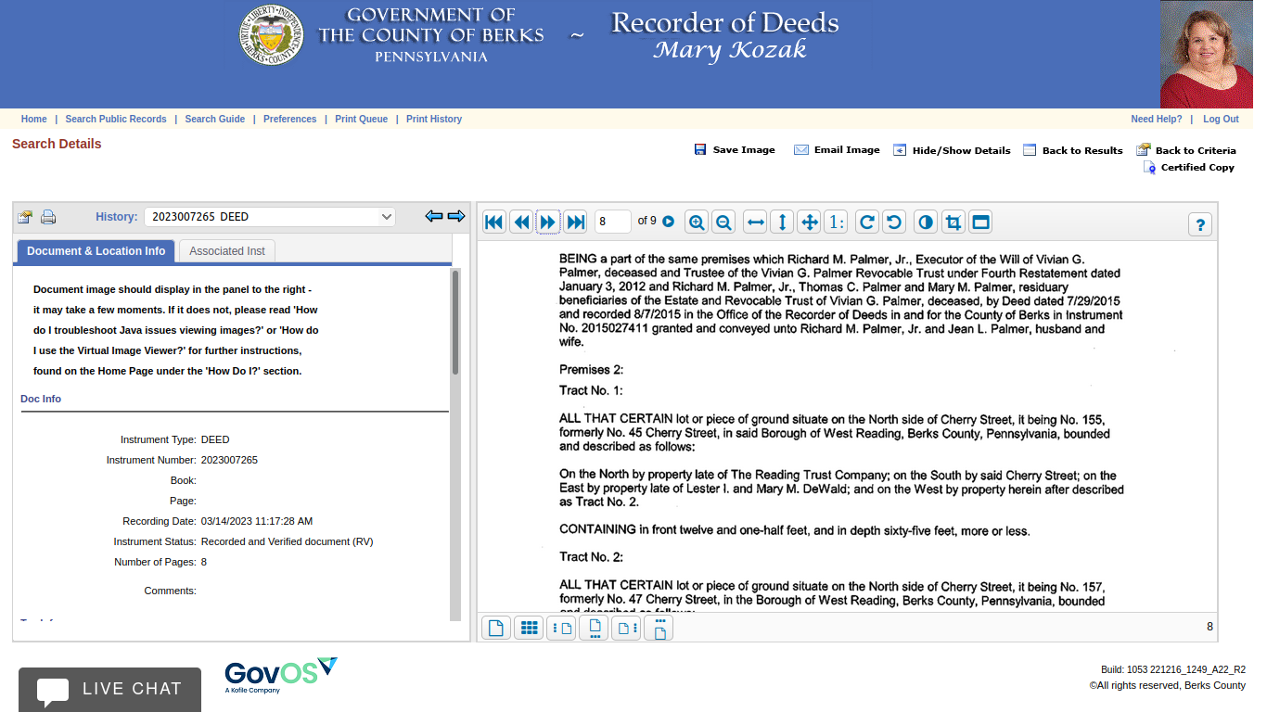Image resolution: width=1267 pixels, height=712 pixels.
Task: Go to next history document arrow
Action: click(456, 216)
